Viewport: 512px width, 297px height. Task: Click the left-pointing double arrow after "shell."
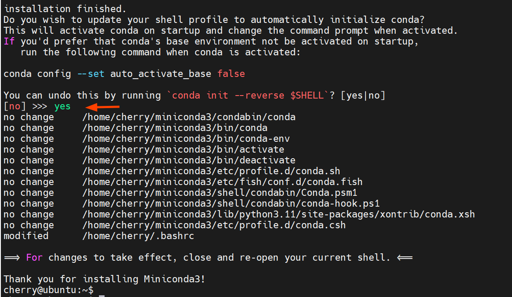tap(404, 258)
